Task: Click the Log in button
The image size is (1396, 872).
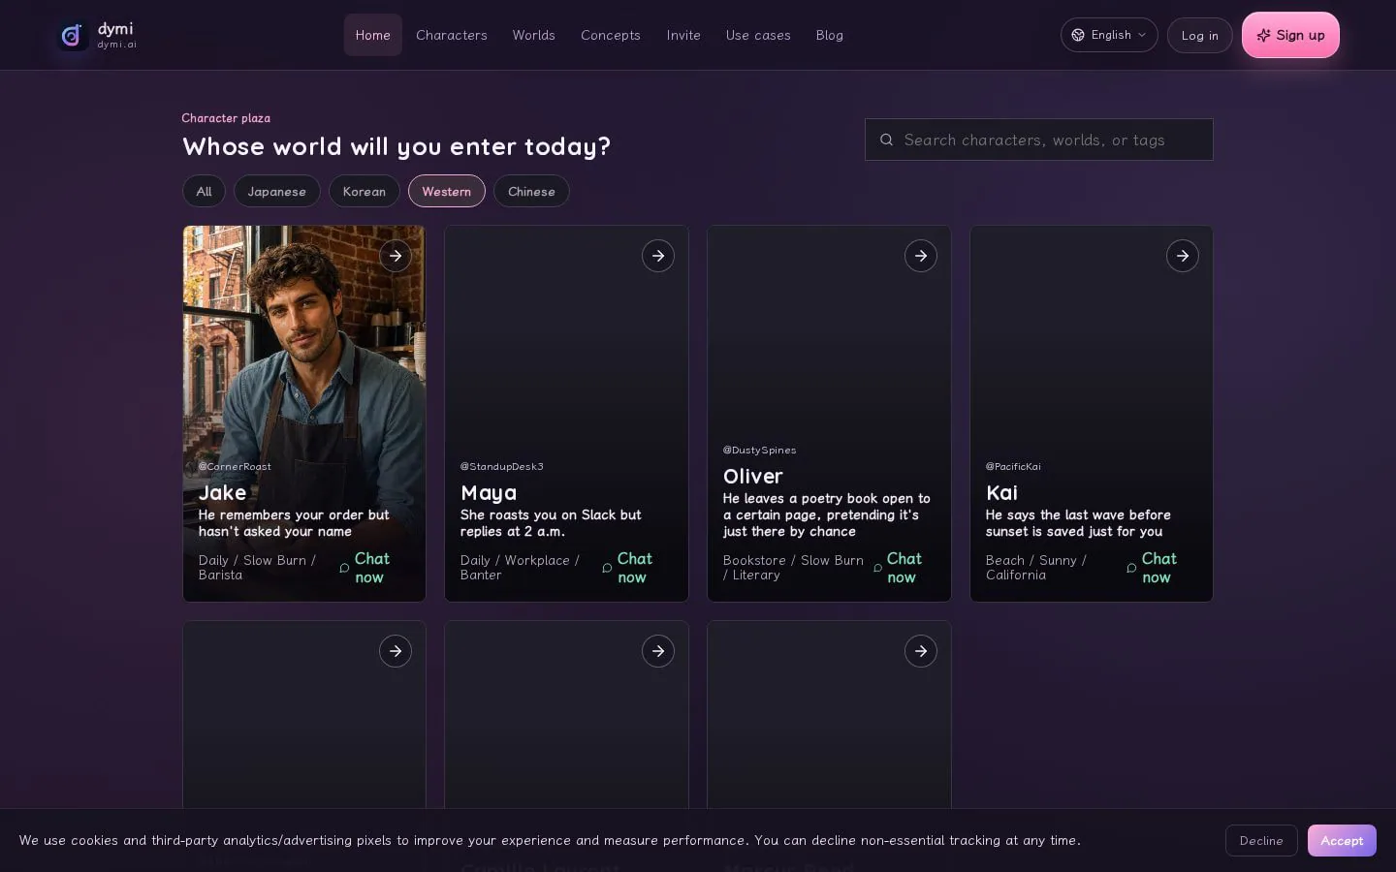Action: (x=1200, y=35)
